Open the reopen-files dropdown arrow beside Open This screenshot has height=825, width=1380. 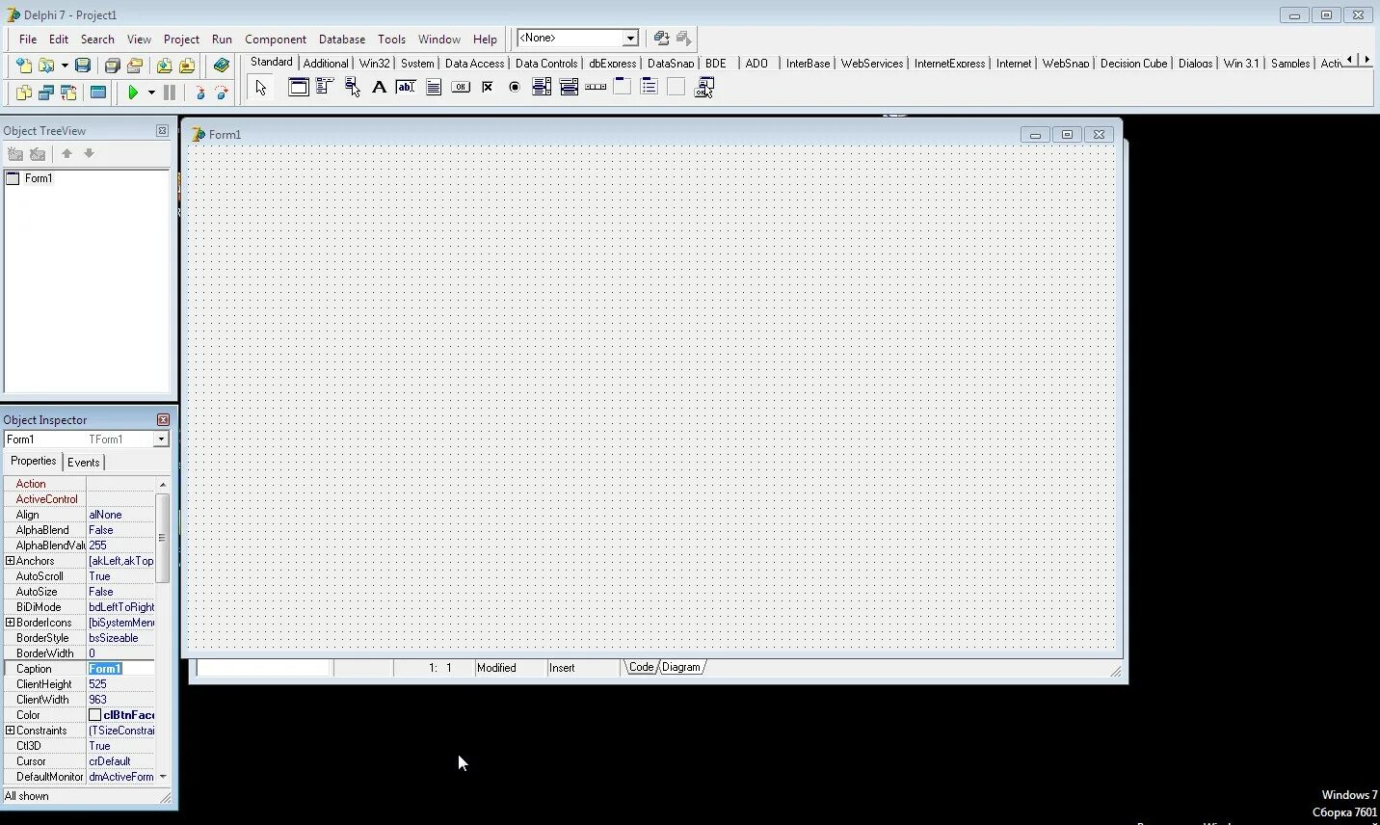point(65,66)
